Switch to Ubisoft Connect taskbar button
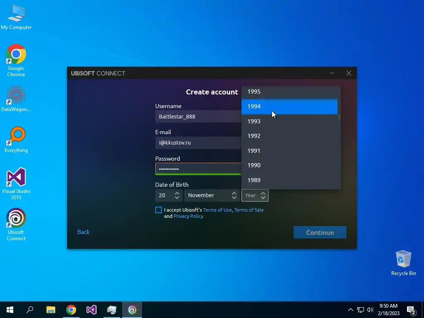Viewport: 424px width, 318px height. (132, 310)
